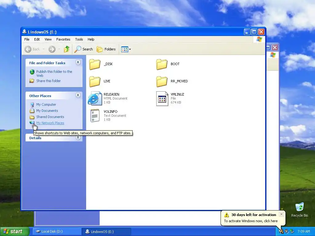This screenshot has height=236, width=315.
Task: Open the Edit menu
Action: tap(37, 39)
